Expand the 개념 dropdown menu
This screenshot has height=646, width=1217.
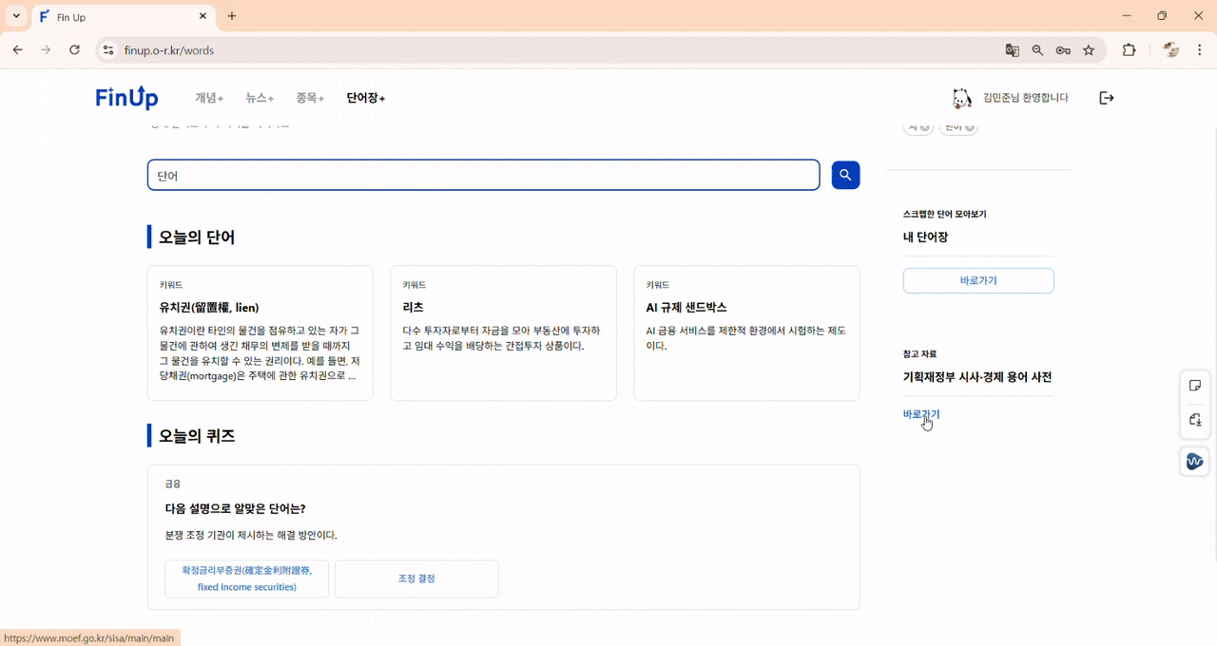click(x=209, y=97)
